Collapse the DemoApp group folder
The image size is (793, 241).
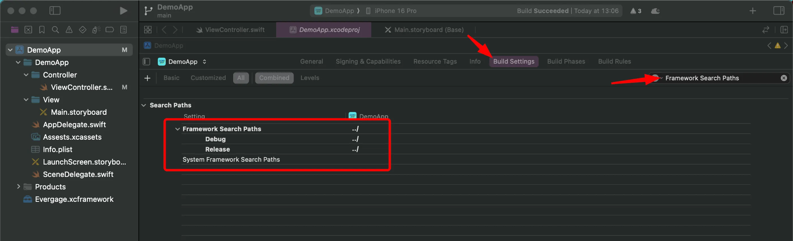(x=18, y=62)
